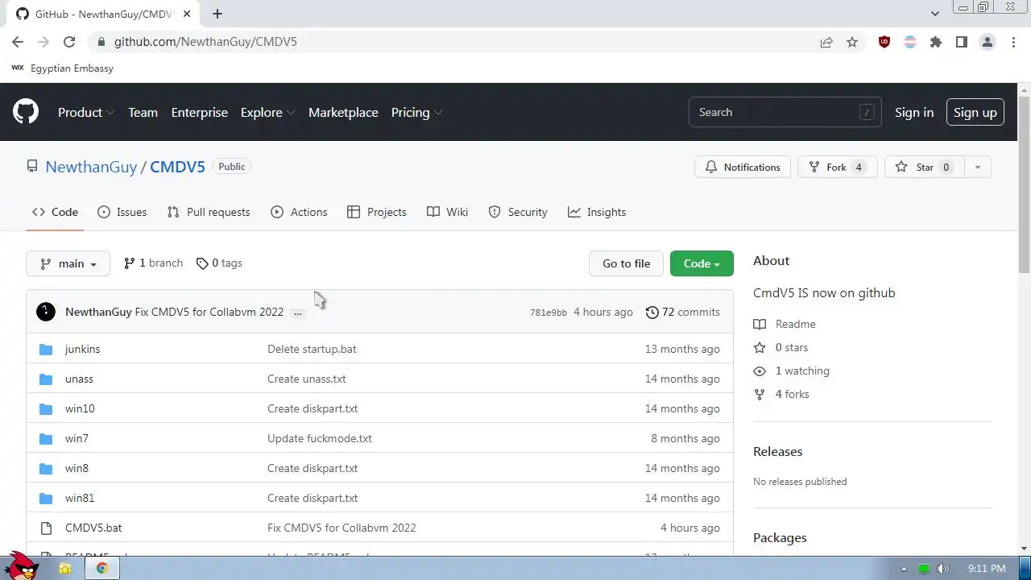Click the Sign up button

(975, 112)
